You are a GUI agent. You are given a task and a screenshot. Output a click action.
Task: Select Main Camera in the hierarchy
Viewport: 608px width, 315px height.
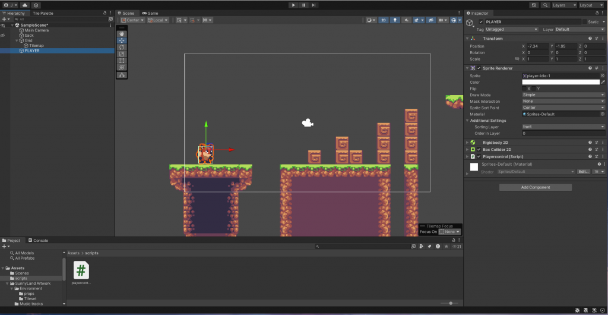pyautogui.click(x=36, y=30)
